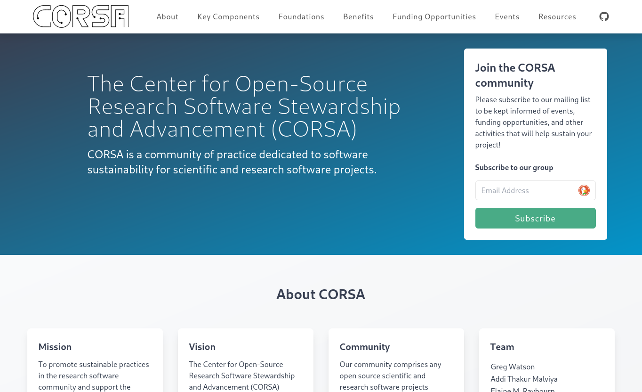Click the 'CORSA is a community of practice' tagline
This screenshot has width=642, height=392.
pyautogui.click(x=232, y=162)
